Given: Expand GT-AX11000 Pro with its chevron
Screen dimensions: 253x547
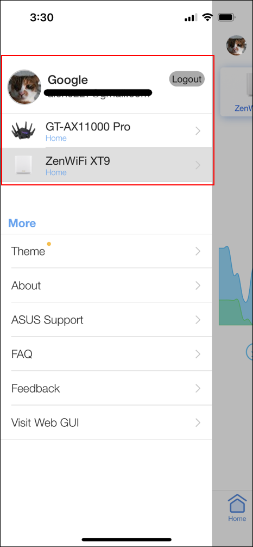Looking at the screenshot, I should pyautogui.click(x=198, y=131).
